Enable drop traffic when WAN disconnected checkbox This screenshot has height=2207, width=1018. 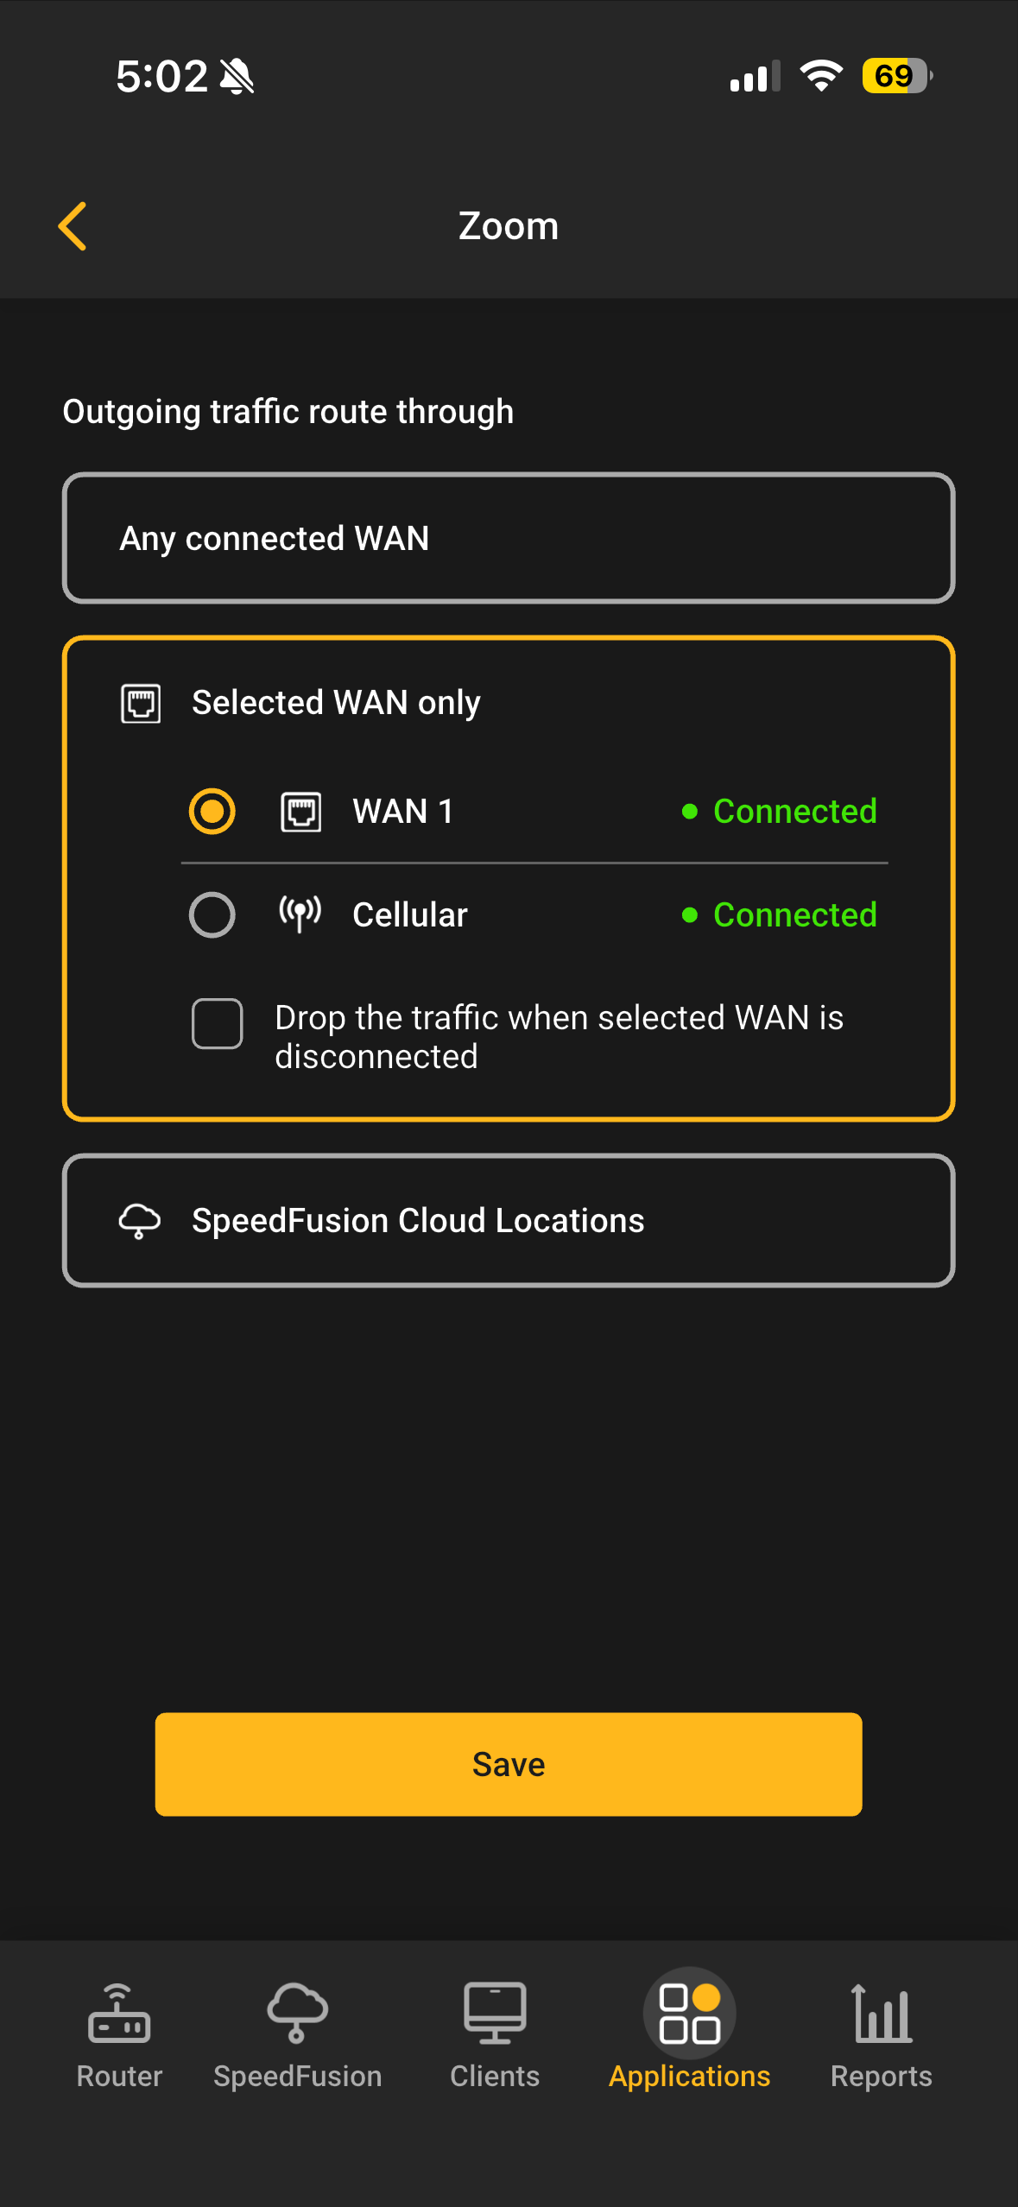[x=217, y=1023]
